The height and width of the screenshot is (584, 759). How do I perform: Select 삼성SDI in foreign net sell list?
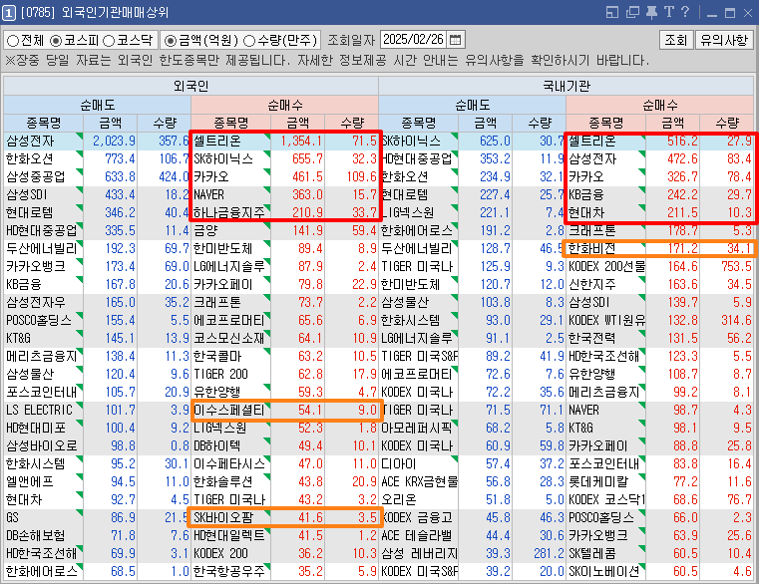tap(27, 194)
